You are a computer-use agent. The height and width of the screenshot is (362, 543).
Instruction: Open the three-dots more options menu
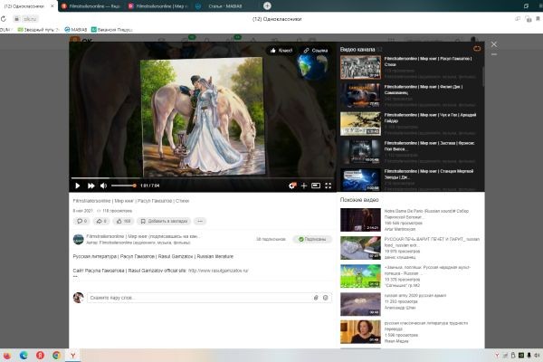point(200,221)
